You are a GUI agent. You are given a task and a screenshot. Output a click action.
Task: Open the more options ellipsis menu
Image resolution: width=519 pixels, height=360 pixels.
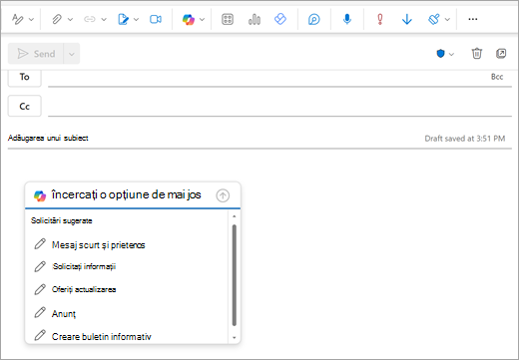pyautogui.click(x=473, y=19)
